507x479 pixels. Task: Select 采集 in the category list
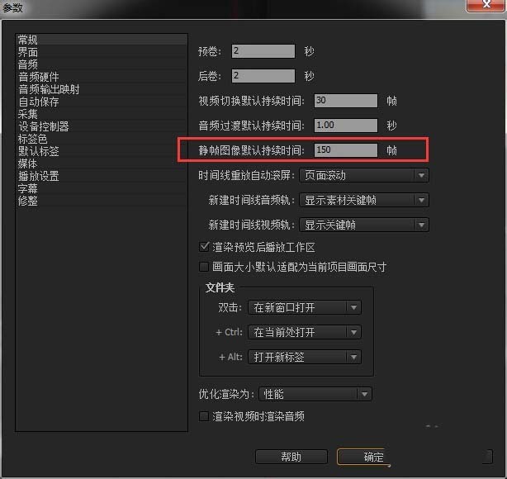[x=102, y=114]
